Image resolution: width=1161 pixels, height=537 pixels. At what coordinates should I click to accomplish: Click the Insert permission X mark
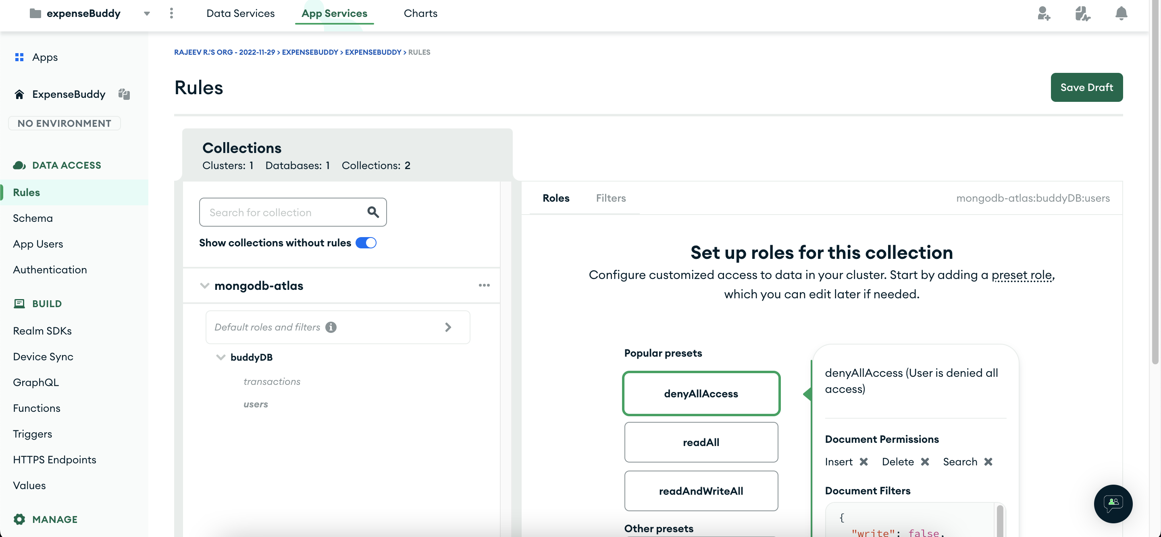[863, 462]
